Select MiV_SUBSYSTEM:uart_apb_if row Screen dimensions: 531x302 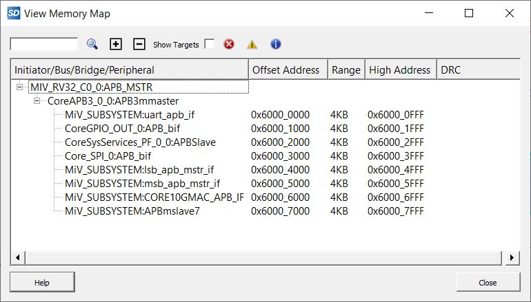click(130, 115)
